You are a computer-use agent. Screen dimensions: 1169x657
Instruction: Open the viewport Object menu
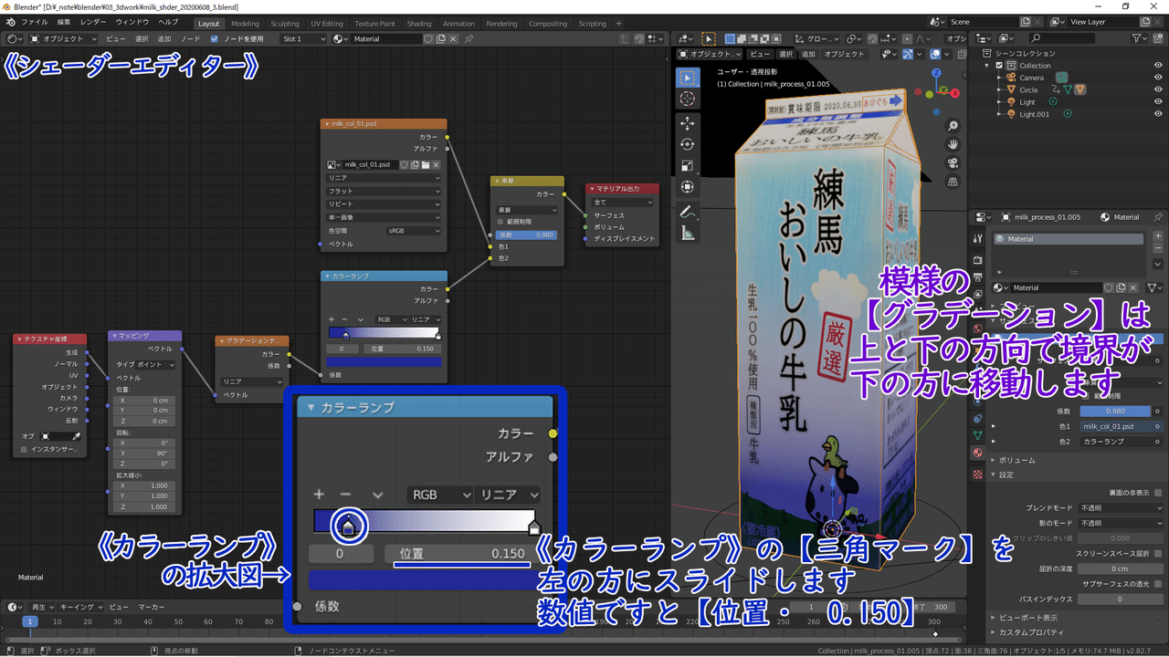click(x=844, y=55)
